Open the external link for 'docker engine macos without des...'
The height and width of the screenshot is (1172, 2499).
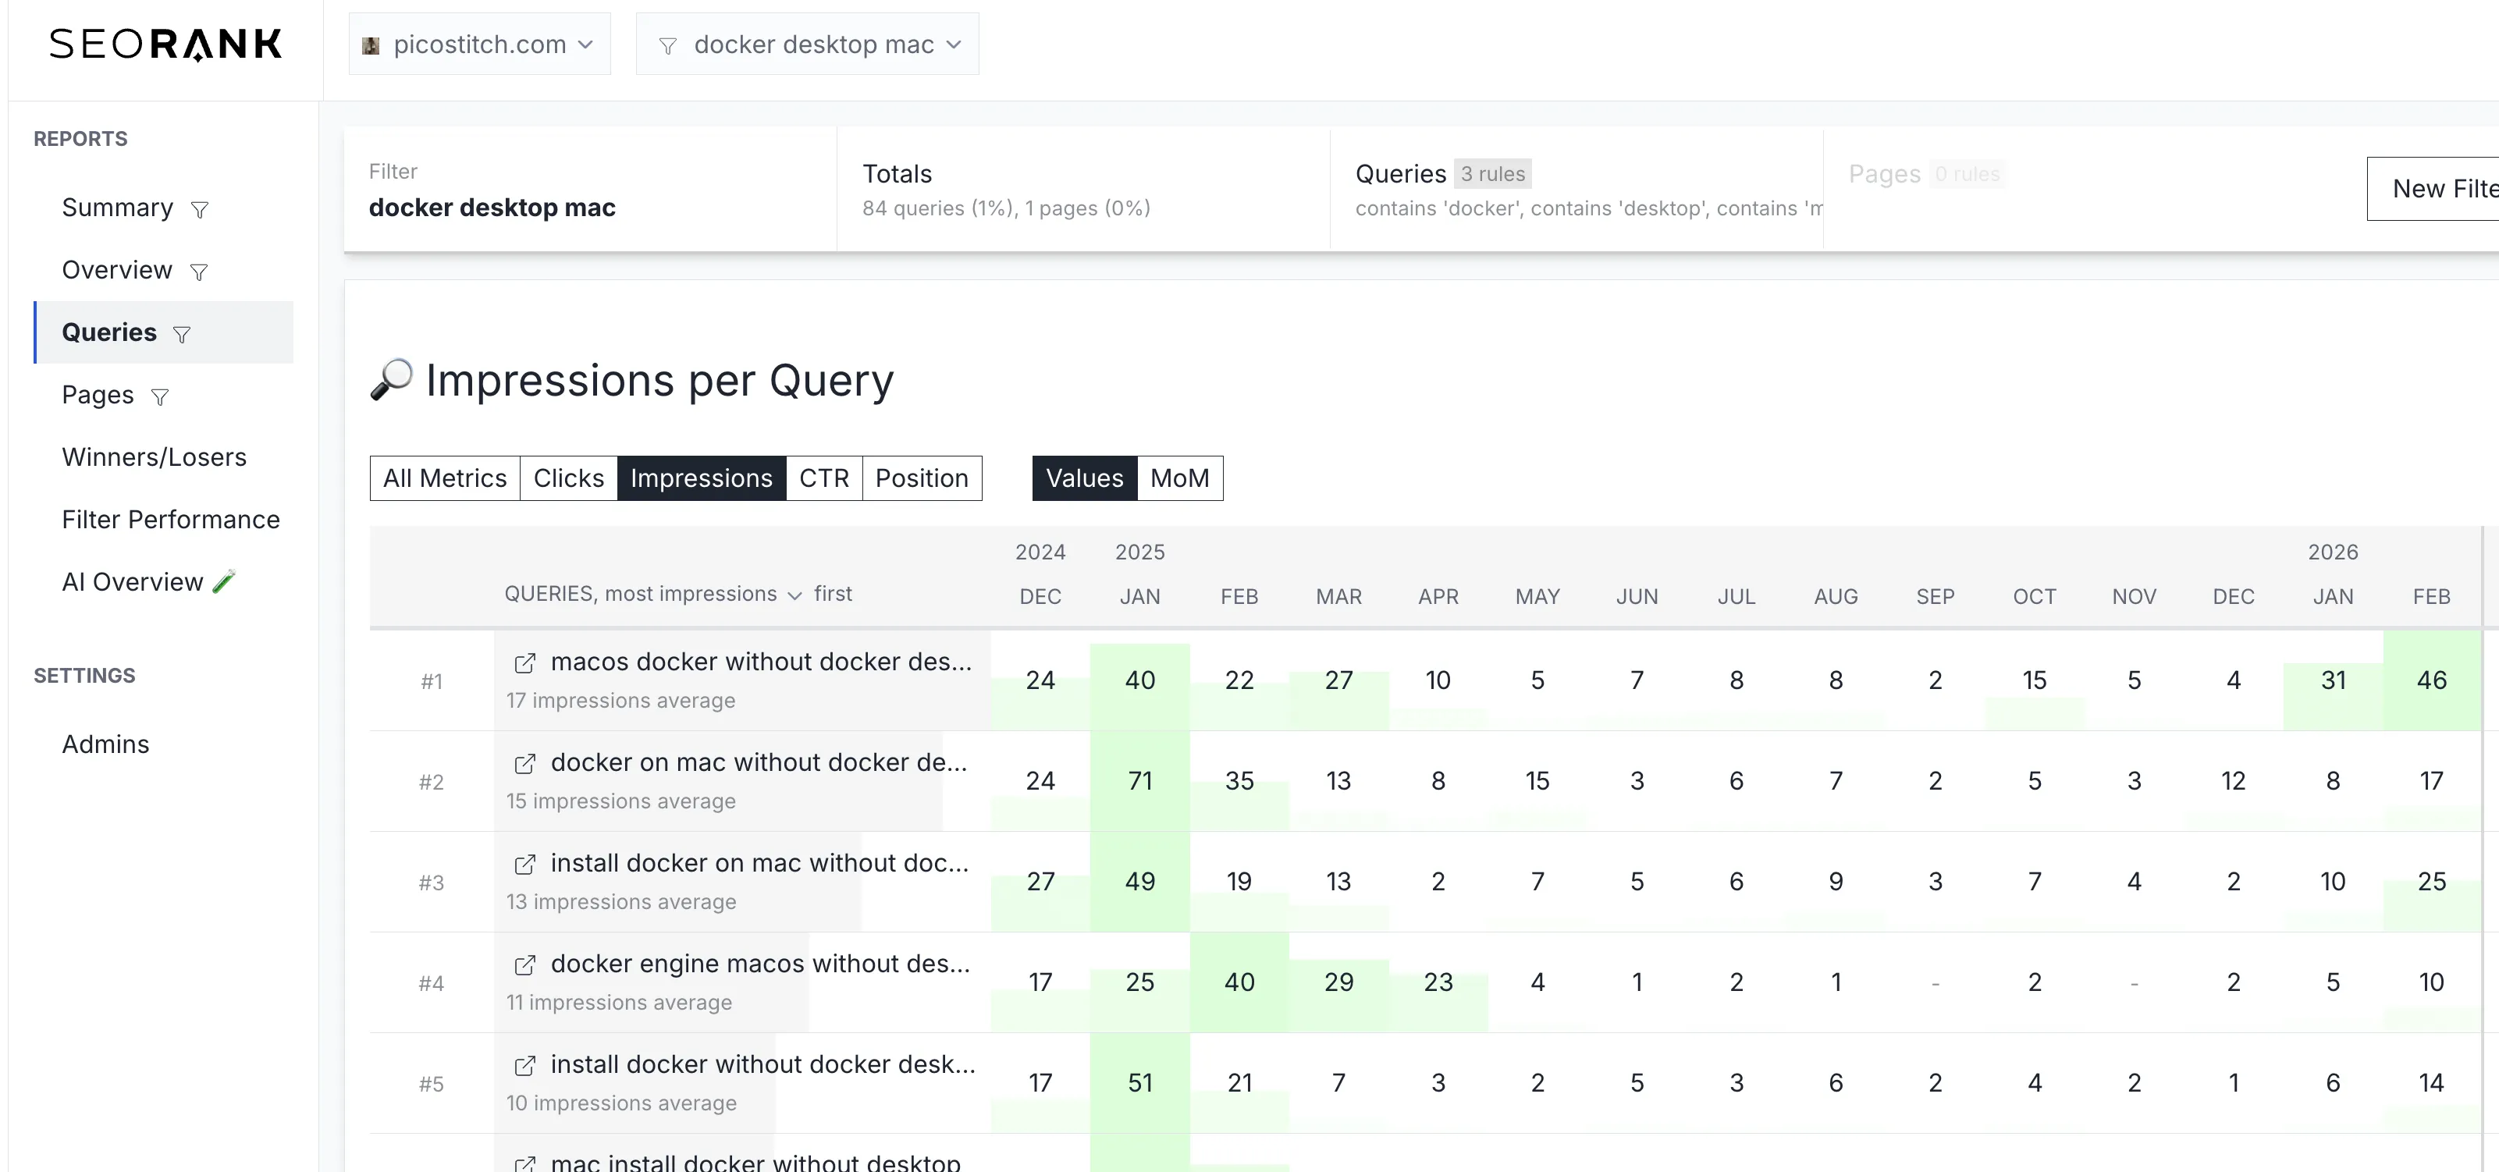[524, 965]
